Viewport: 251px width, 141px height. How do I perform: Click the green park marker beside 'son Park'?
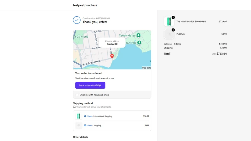(139, 43)
